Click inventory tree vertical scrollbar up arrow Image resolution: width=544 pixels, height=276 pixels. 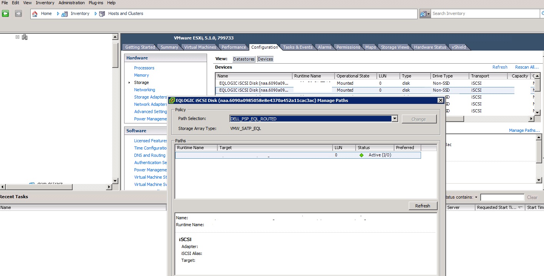(x=115, y=37)
